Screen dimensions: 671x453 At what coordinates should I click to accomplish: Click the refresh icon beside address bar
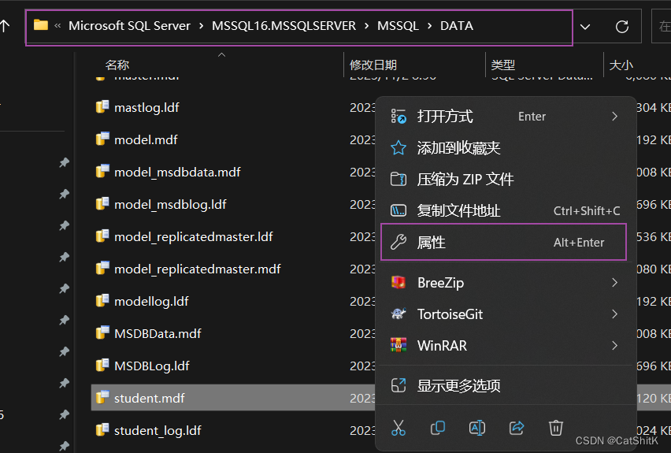(622, 27)
